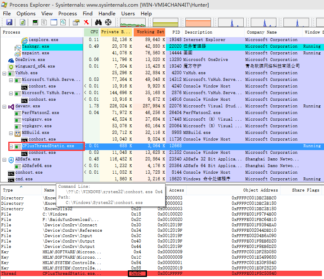Click the Refresh Now toolbar icon
Viewport: 324px width, 279px height.
[x=22, y=22]
